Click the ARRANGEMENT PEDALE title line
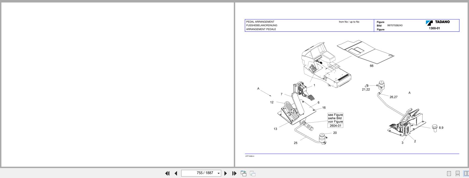Viewport: 469px width, 178px height. (261, 29)
